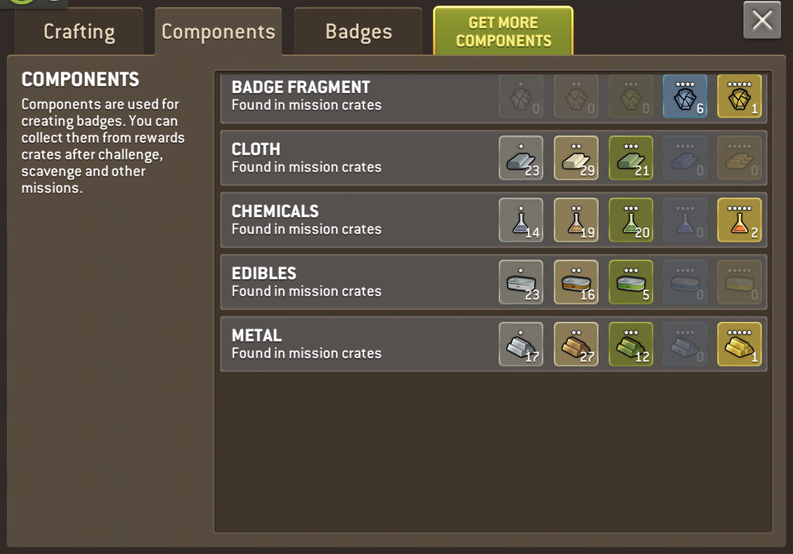This screenshot has height=554, width=793.
Task: Tap the five-star gold metal ingot
Action: 740,344
